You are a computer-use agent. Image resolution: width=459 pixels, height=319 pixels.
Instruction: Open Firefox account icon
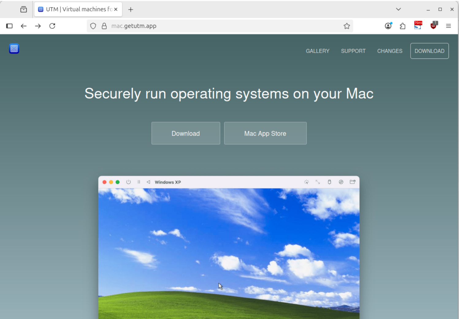(388, 26)
